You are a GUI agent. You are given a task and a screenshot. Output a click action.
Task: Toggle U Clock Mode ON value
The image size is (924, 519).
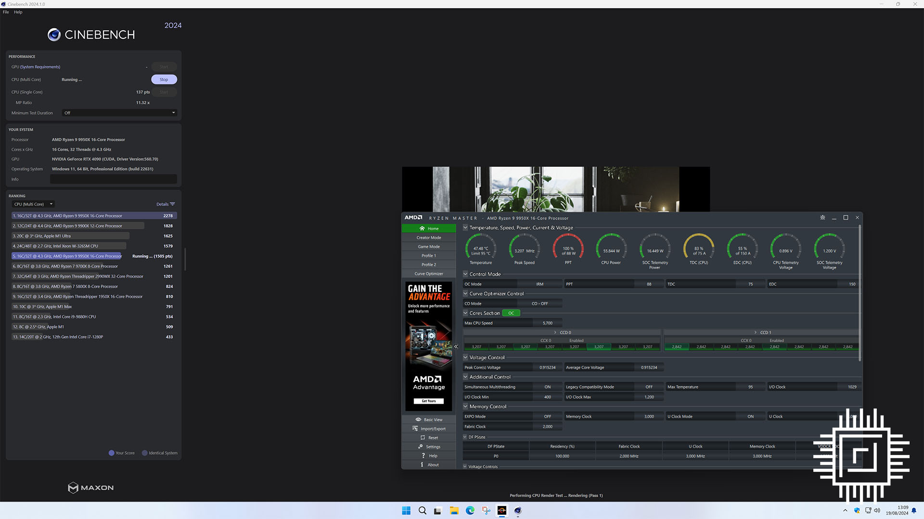[750, 417]
